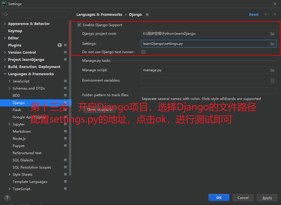Expand Appearance & Behavior section
The height and width of the screenshot is (205, 281).
tap(5, 24)
